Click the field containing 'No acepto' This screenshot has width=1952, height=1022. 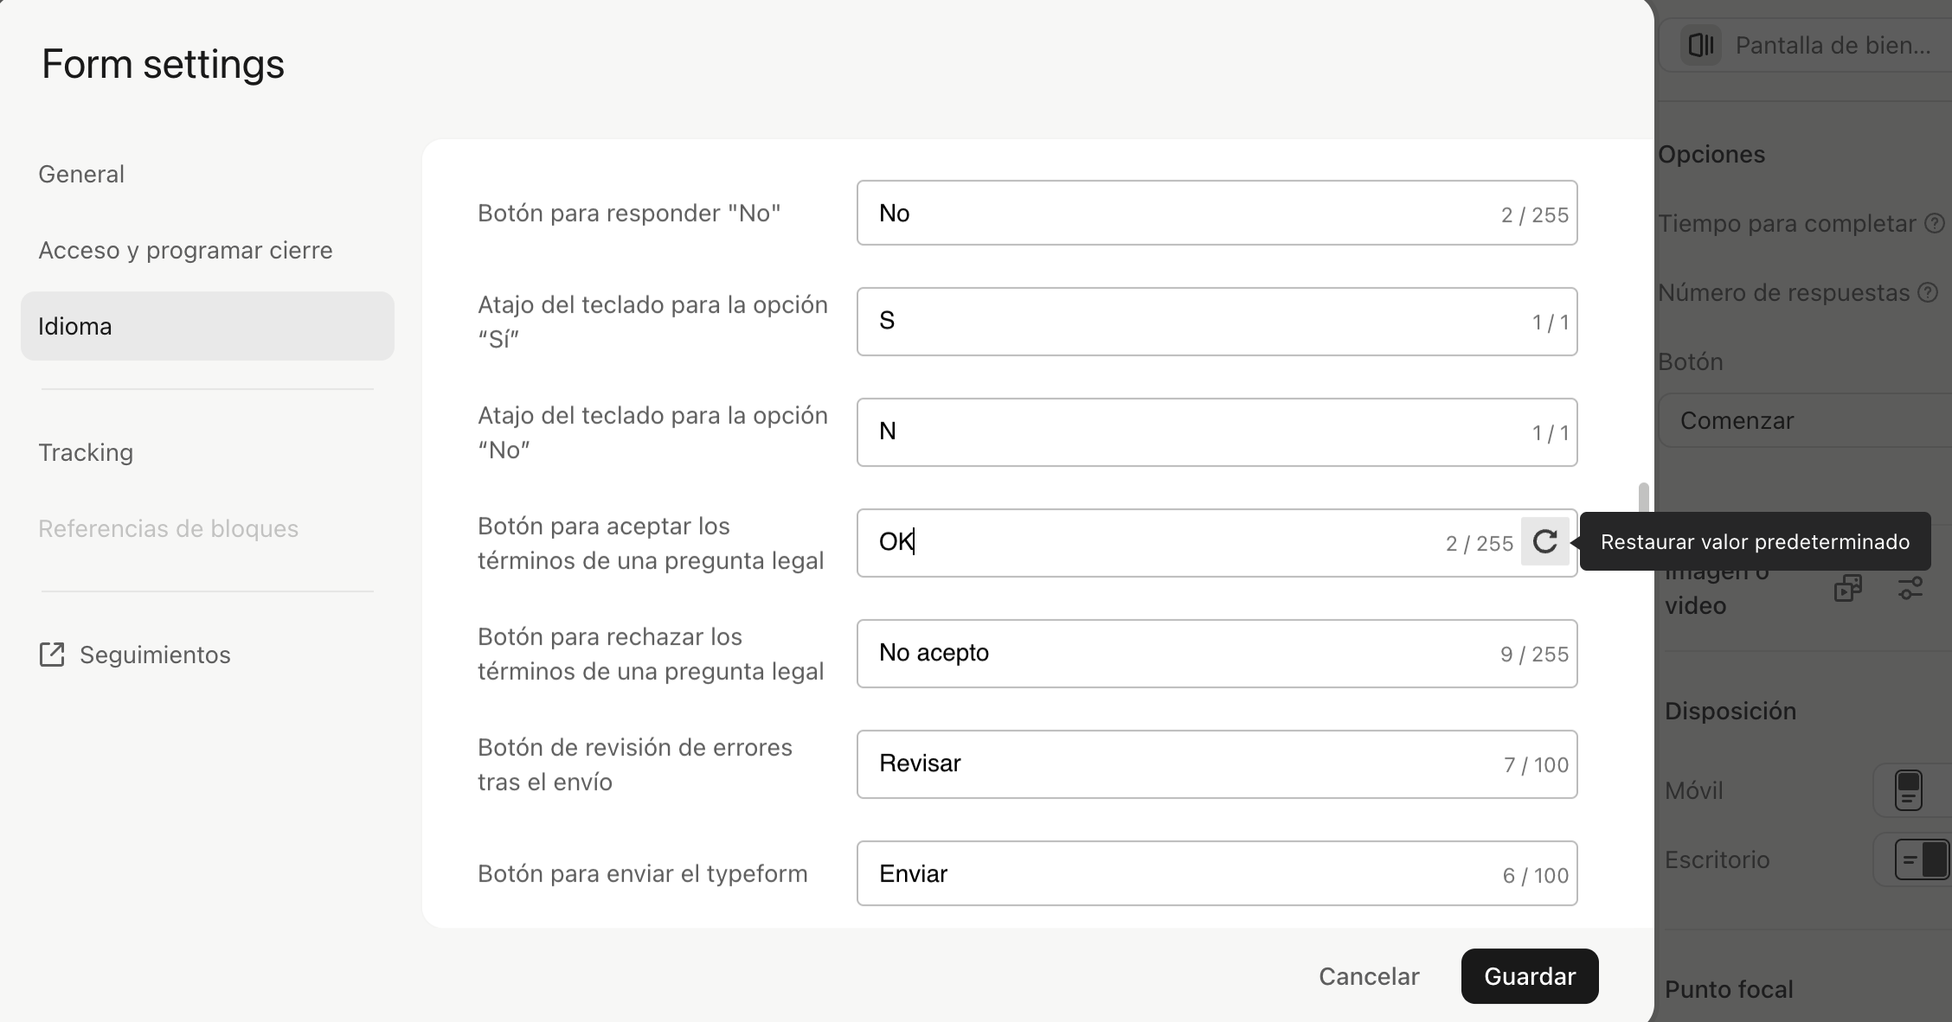pyautogui.click(x=1217, y=654)
